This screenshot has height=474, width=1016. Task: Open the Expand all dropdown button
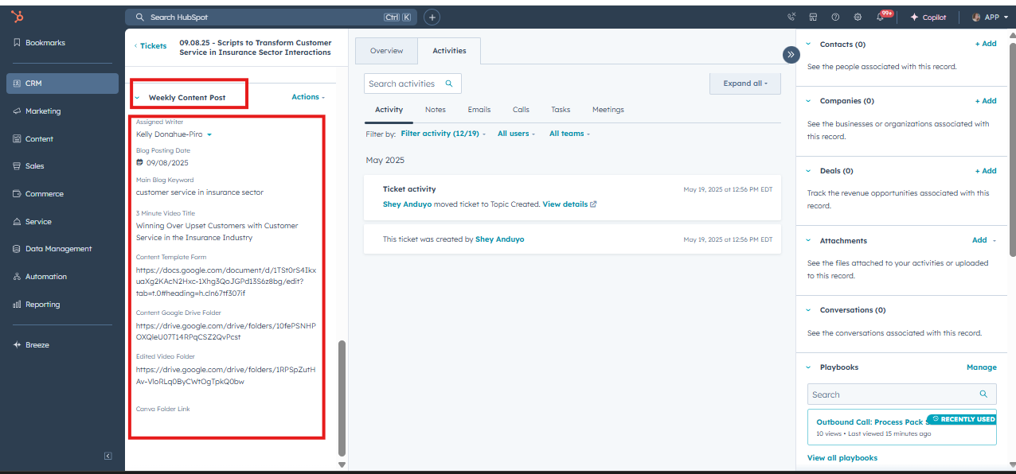(745, 84)
